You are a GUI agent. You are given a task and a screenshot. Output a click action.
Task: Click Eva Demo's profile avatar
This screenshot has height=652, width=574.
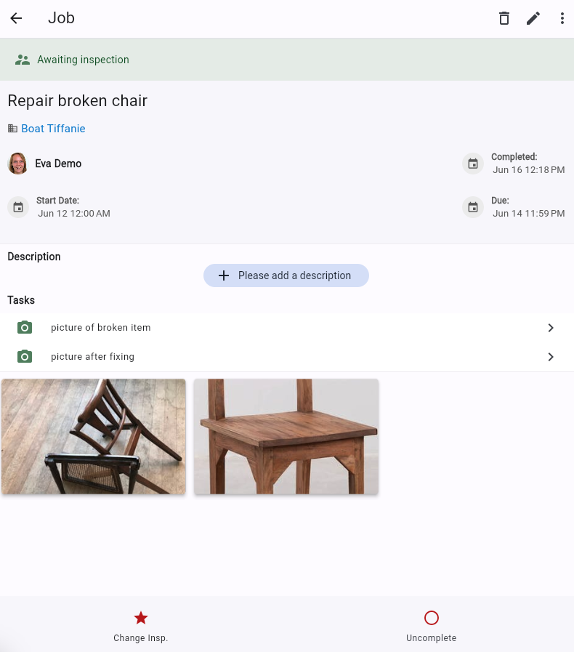point(17,164)
